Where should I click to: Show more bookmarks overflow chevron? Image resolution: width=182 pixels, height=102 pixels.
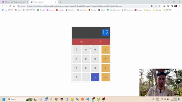pos(179,10)
